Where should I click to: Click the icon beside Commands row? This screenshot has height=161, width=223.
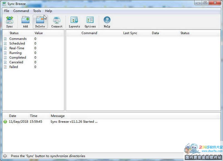(5, 39)
